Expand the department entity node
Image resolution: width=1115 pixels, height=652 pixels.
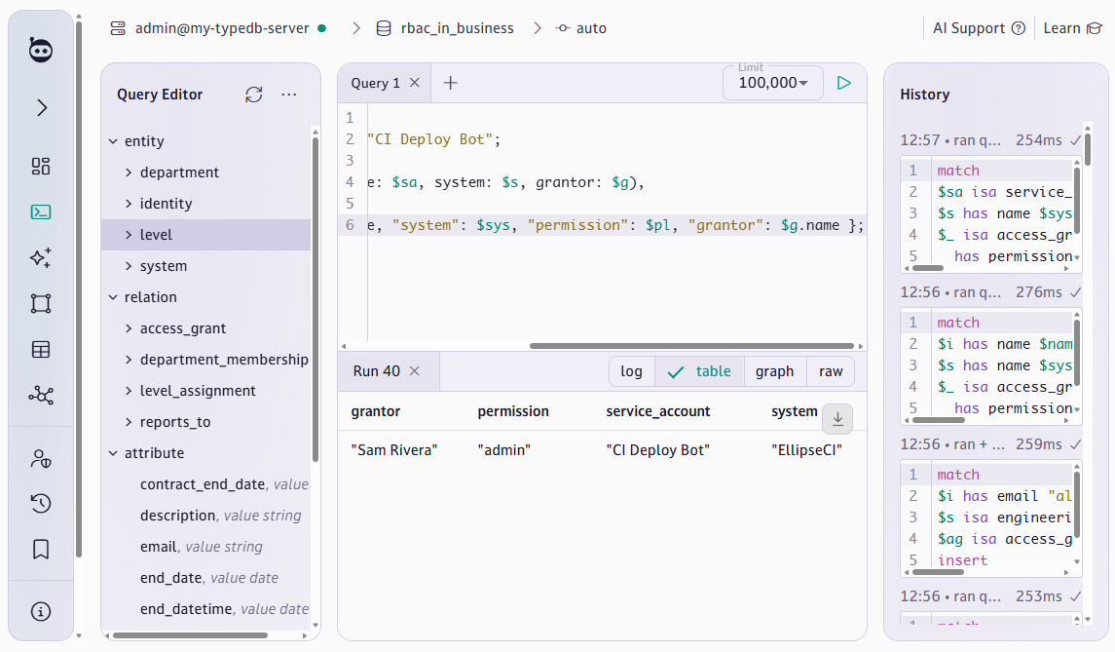point(129,173)
